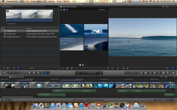Switch browser to list view

coord(18,68)
